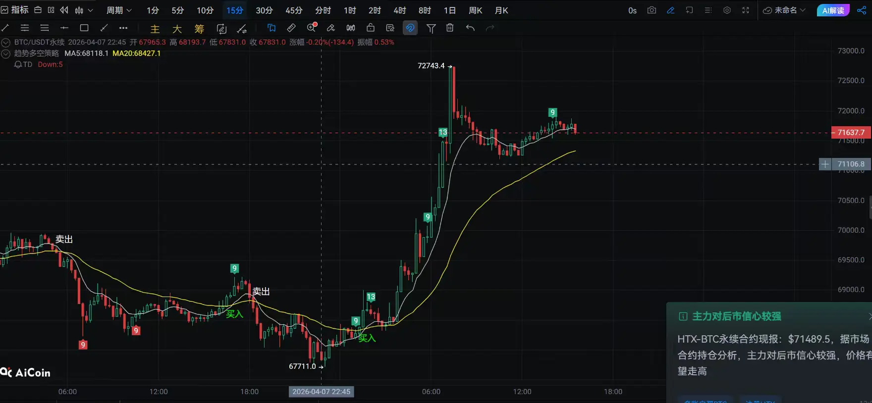This screenshot has width=872, height=403.
Task: Open more drawing tools ellipsis
Action: coord(123,28)
